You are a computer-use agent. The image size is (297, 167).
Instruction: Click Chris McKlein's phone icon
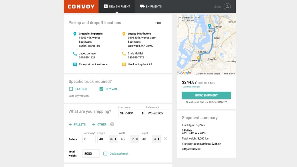124,54
